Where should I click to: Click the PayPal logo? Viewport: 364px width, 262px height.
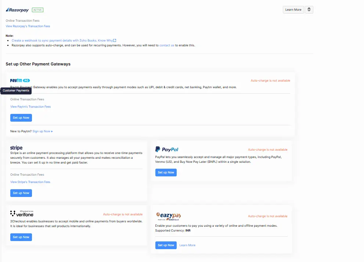pos(167,149)
